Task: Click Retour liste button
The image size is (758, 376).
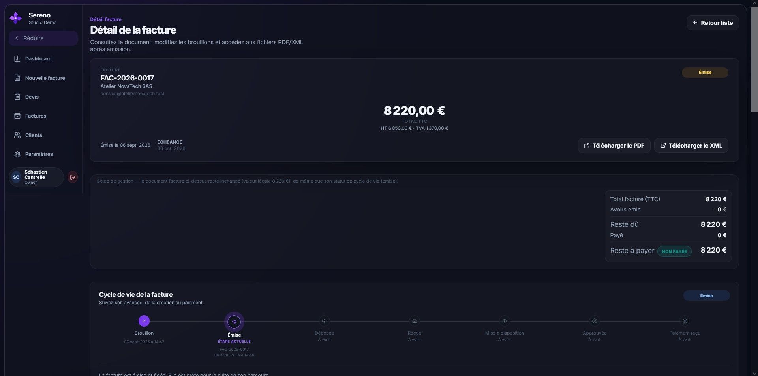Action: pyautogui.click(x=713, y=23)
